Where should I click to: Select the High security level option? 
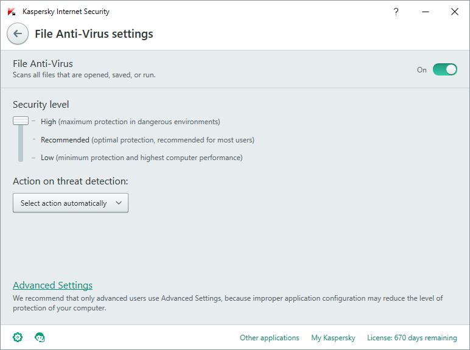[x=49, y=122]
